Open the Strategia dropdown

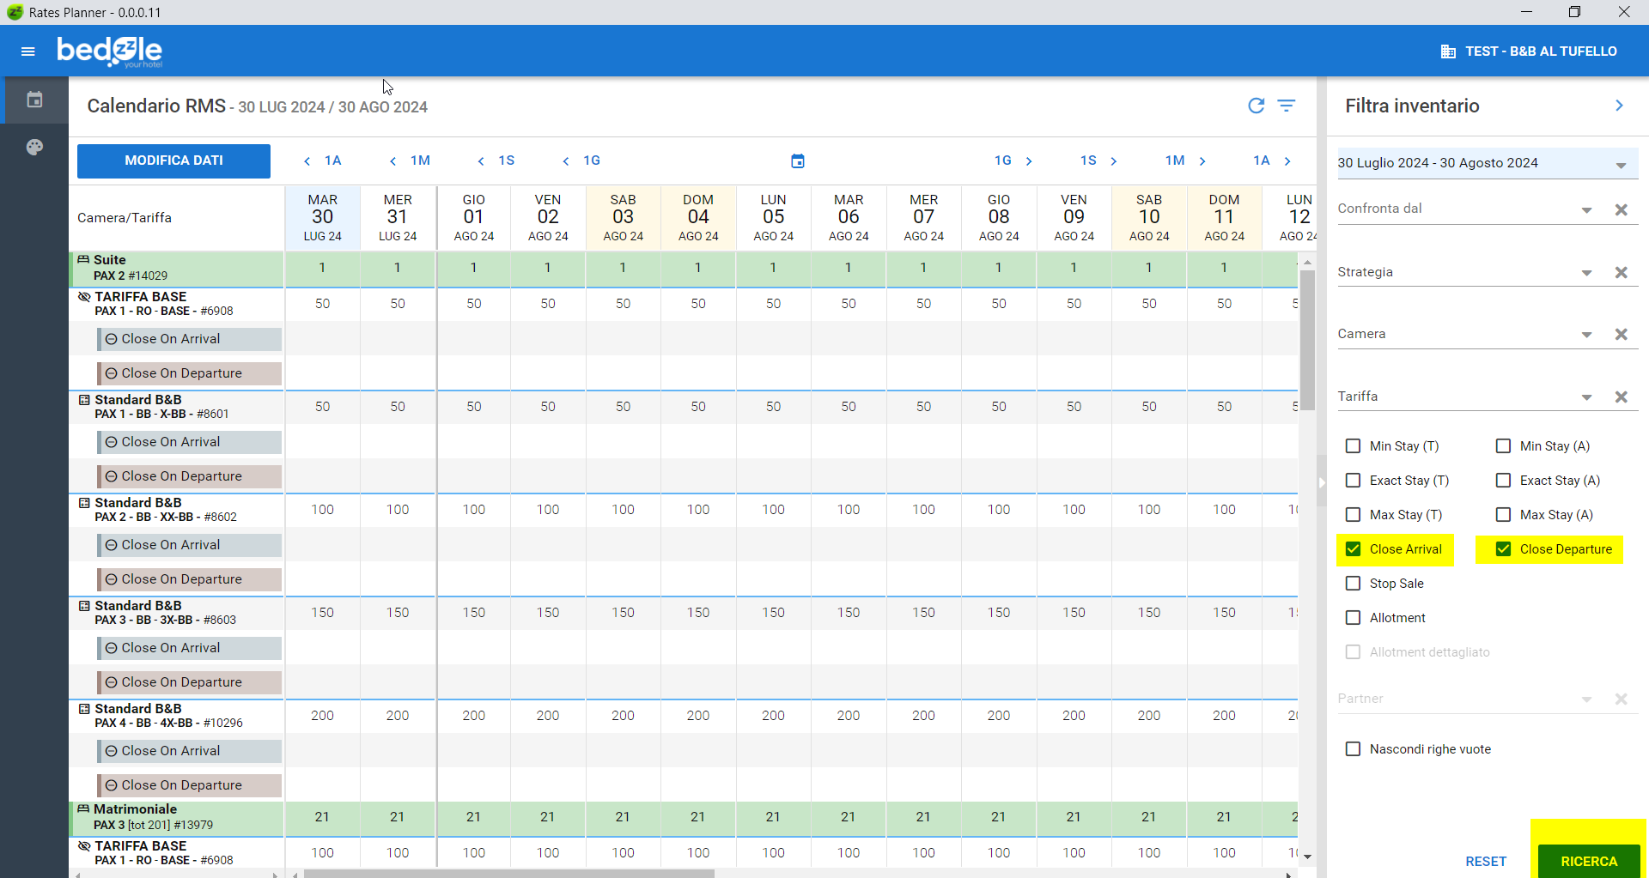click(1586, 273)
